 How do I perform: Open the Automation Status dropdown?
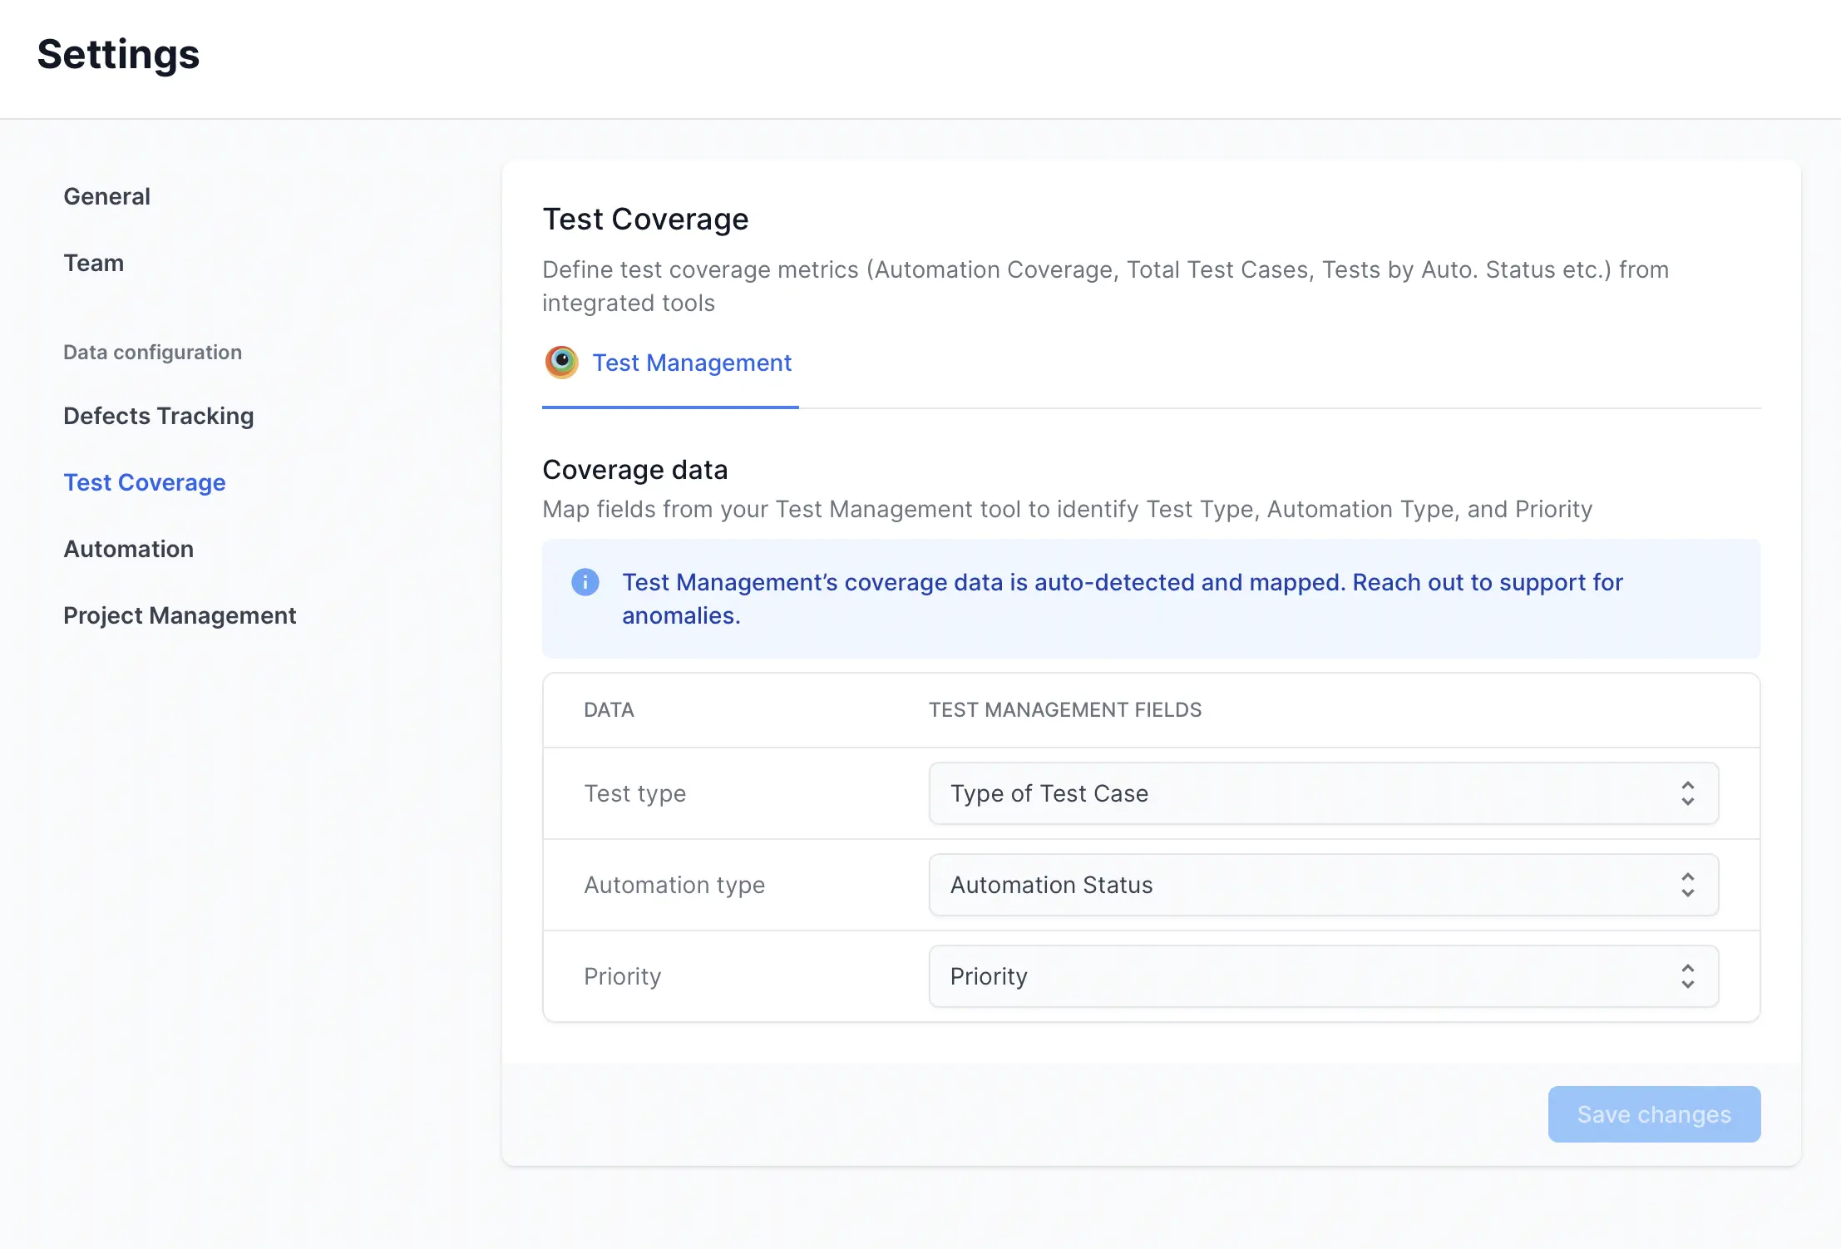point(1322,885)
